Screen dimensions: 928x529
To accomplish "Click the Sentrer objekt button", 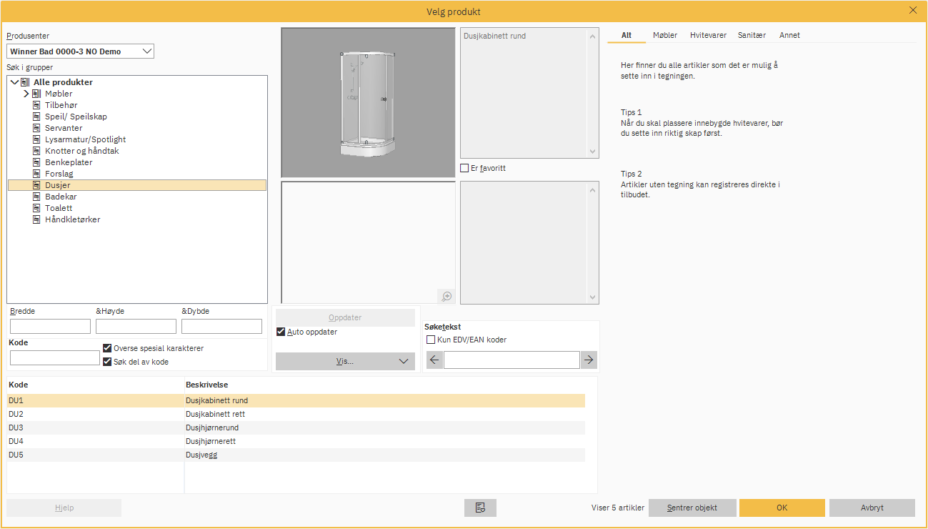I will [692, 508].
